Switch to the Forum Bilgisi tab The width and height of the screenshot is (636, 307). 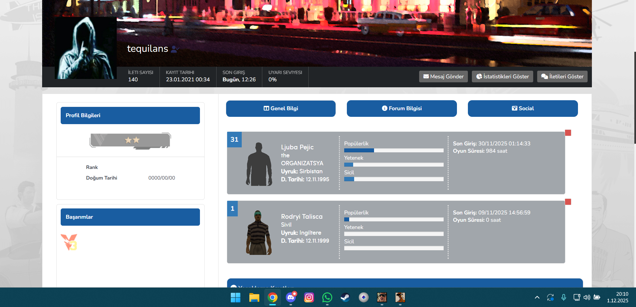[x=402, y=109]
